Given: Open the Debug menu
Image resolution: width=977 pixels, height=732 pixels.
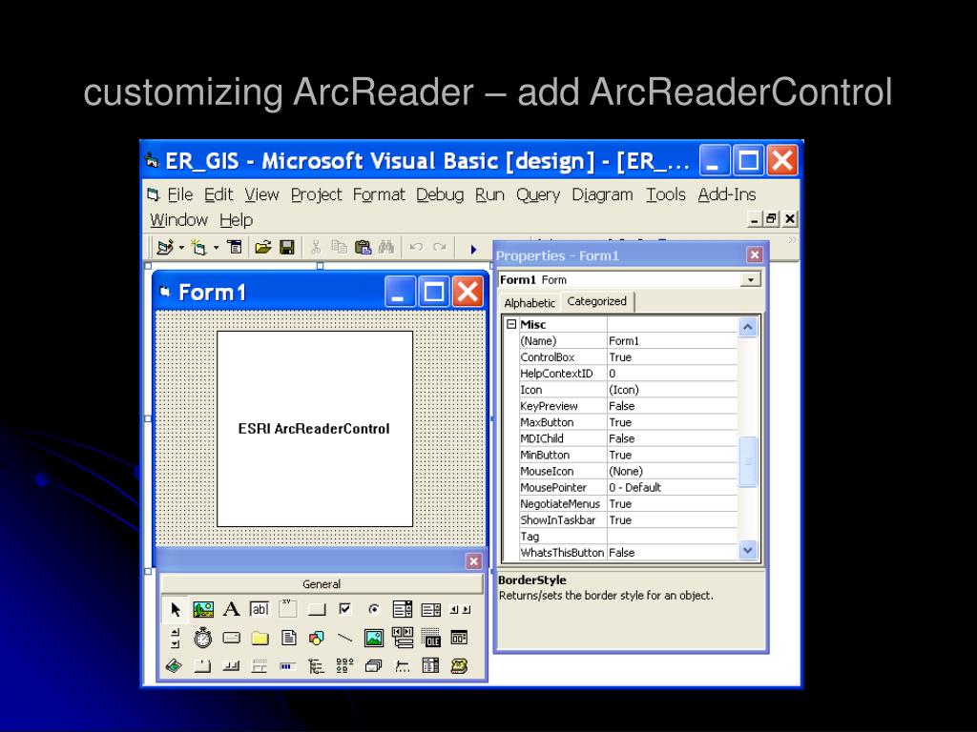Looking at the screenshot, I should click(440, 194).
